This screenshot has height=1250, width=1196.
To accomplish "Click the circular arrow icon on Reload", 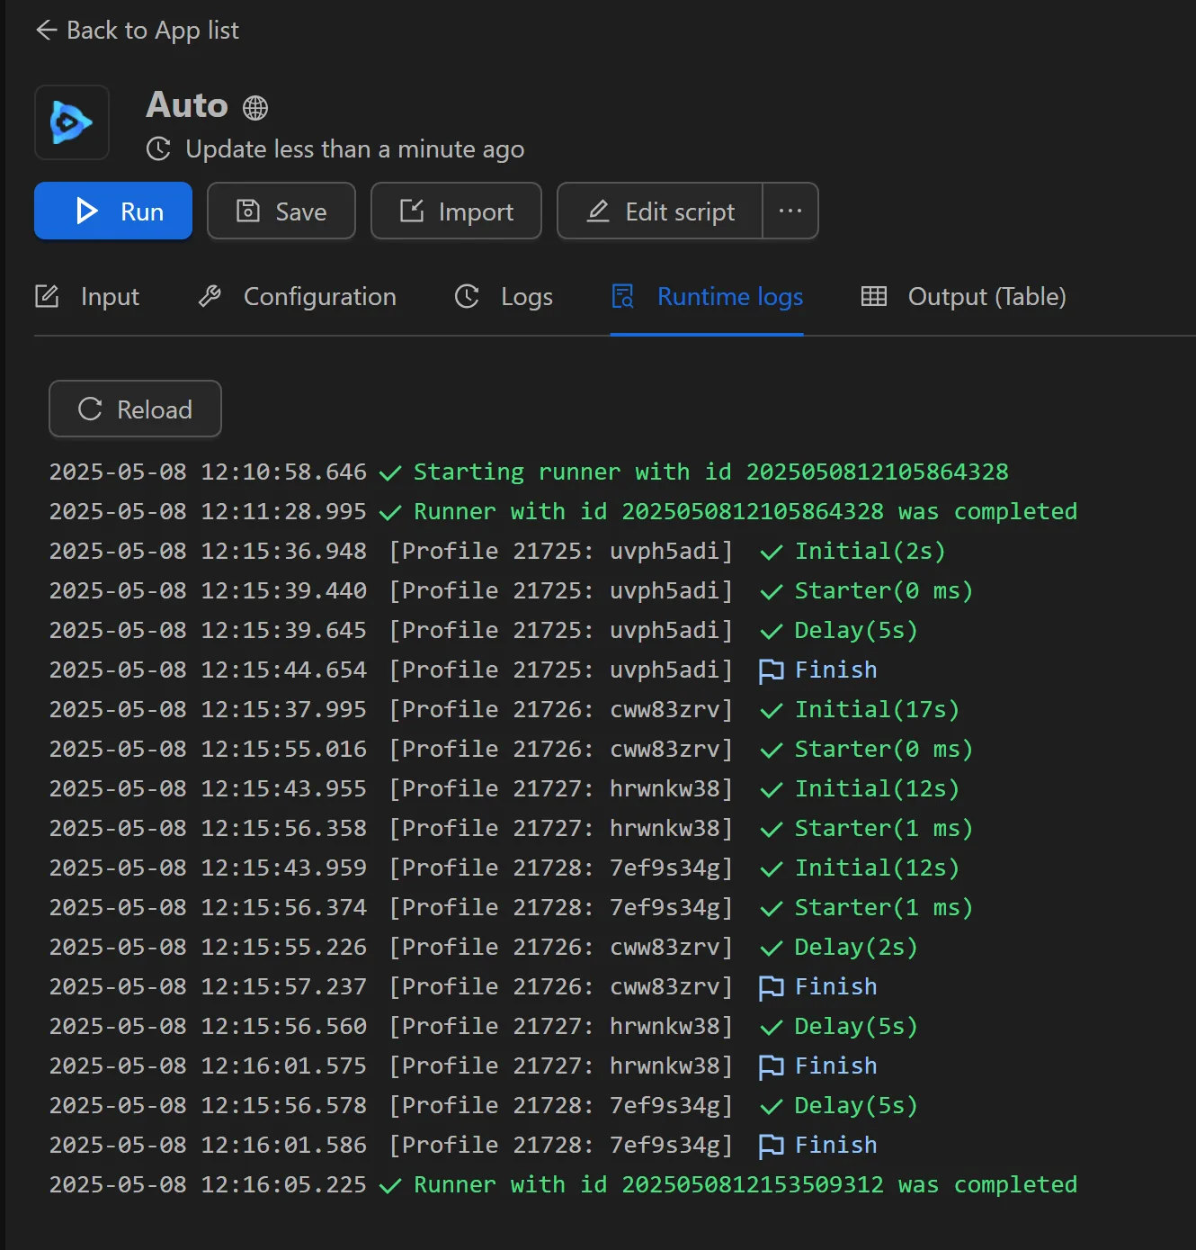I will click(89, 409).
